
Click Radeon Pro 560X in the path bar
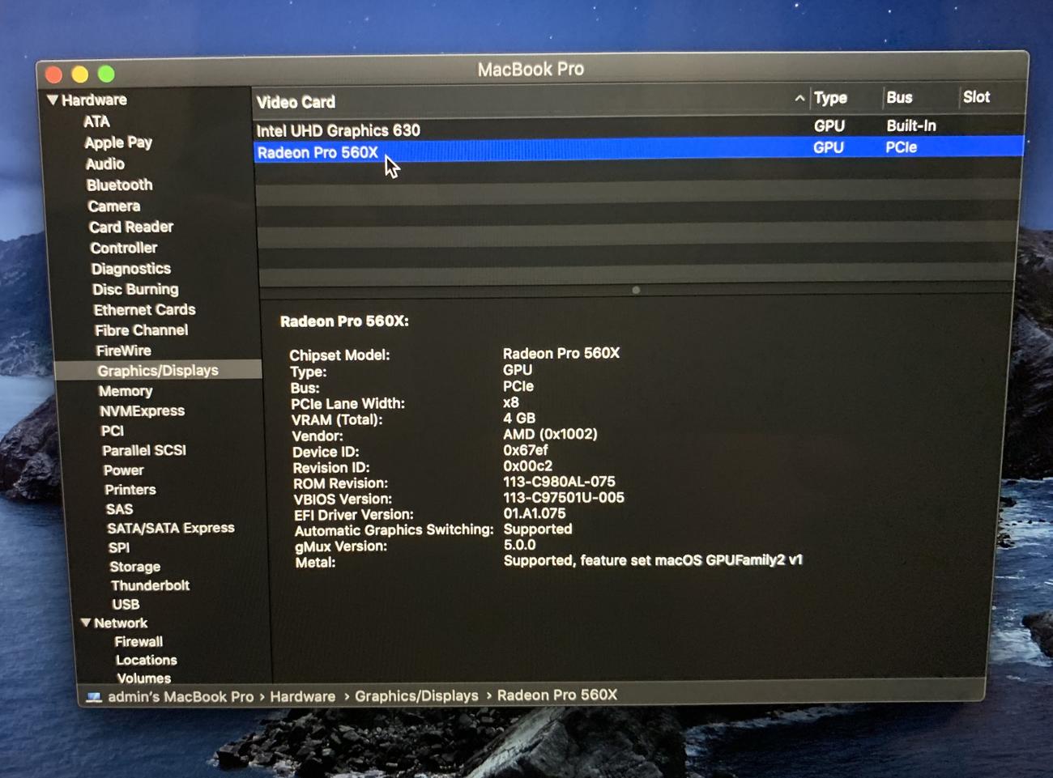coord(557,695)
